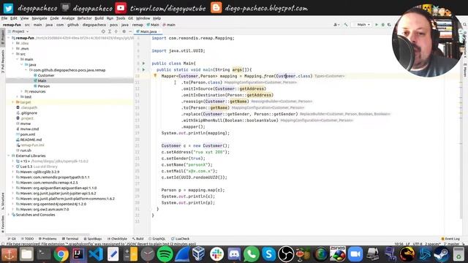Toggle the Project side tool tab
The width and height of the screenshot is (468, 263).
click(3, 37)
